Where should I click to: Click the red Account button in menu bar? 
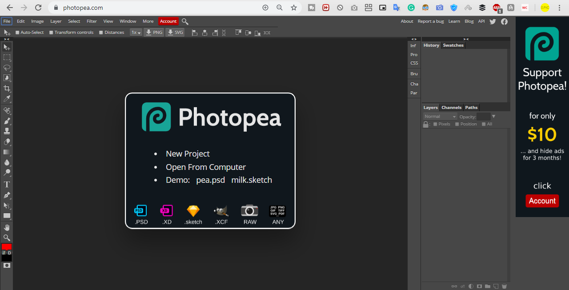pyautogui.click(x=168, y=21)
